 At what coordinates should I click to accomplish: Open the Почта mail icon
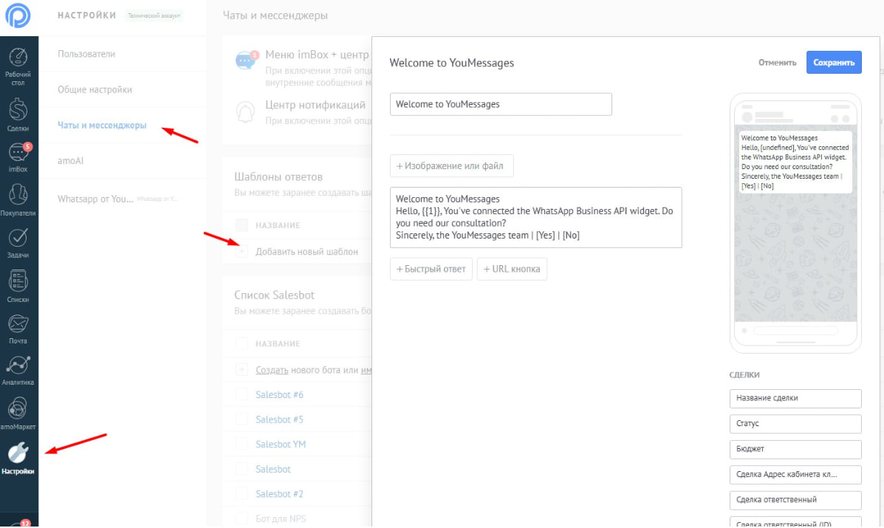coord(19,325)
